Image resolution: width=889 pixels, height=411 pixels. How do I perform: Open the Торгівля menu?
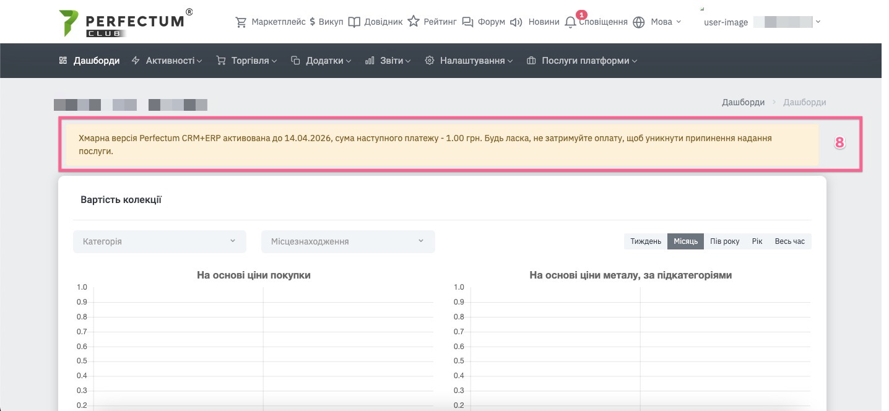point(246,61)
